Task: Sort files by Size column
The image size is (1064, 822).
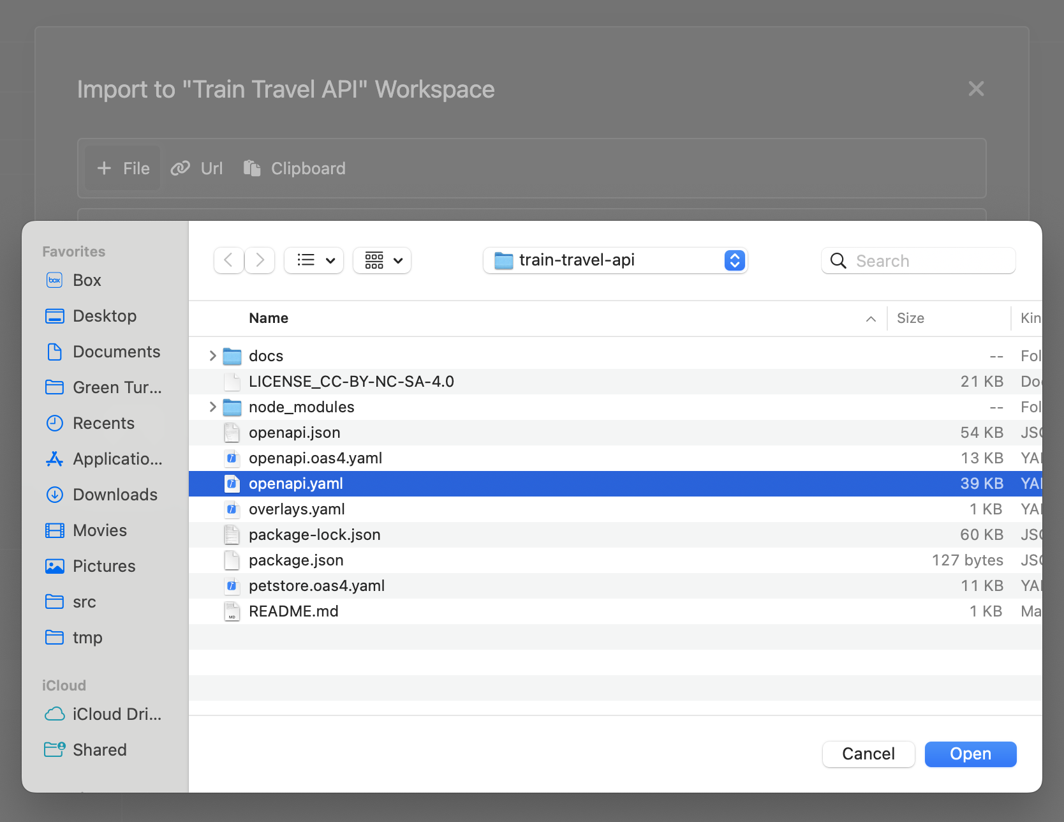Action: click(910, 318)
